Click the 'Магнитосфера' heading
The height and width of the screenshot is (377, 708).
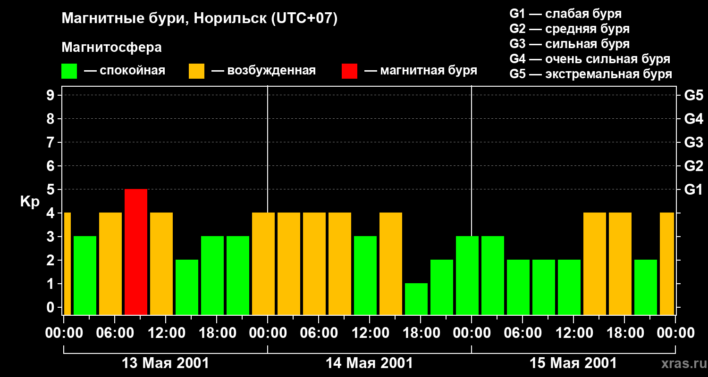point(111,48)
